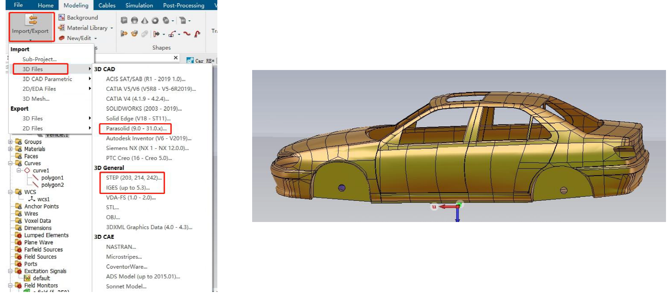
Task: Choose STL import format
Action: point(112,207)
